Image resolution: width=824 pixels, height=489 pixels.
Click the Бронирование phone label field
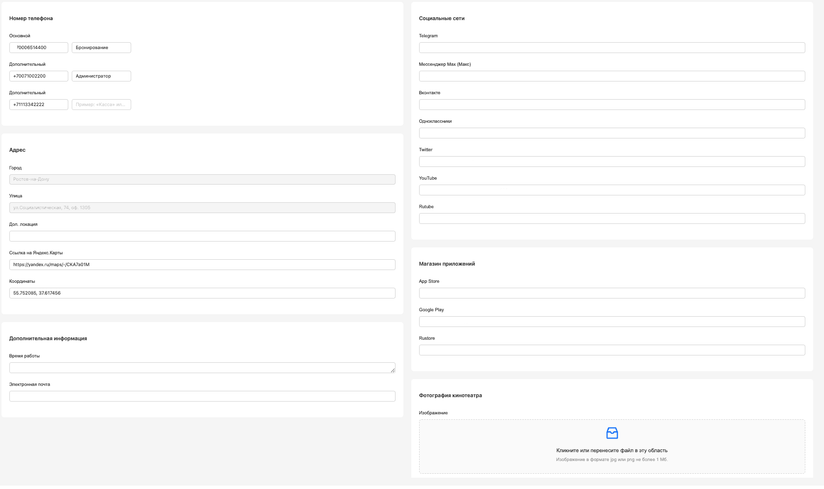(x=101, y=48)
